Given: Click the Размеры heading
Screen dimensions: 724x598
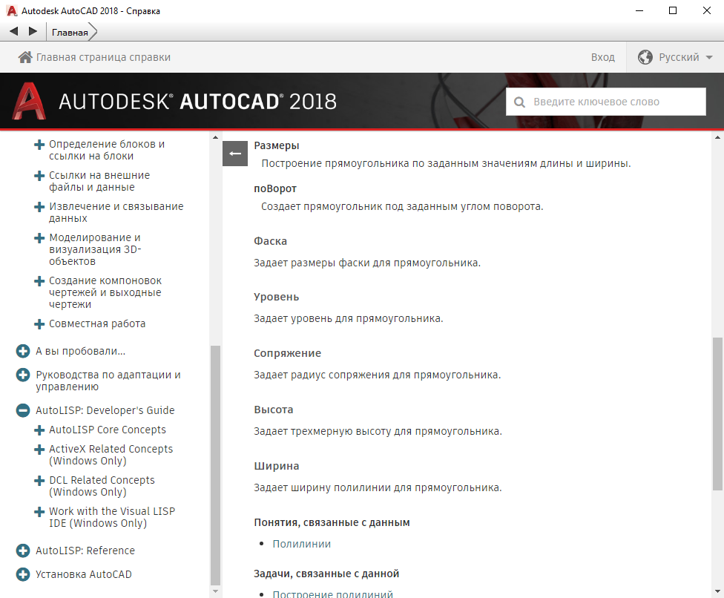Looking at the screenshot, I should 277,145.
